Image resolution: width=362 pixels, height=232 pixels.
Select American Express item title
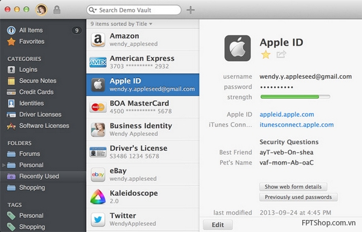(142, 58)
